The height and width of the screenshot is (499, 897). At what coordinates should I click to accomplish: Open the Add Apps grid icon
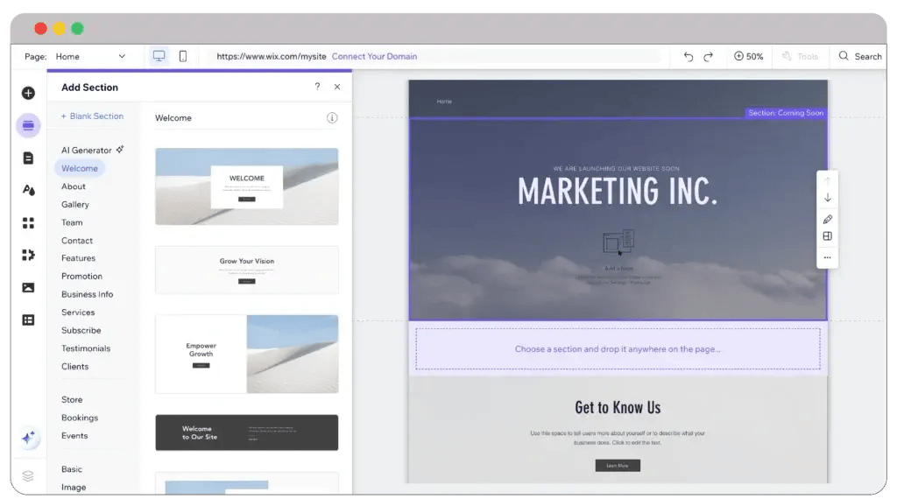[28, 222]
